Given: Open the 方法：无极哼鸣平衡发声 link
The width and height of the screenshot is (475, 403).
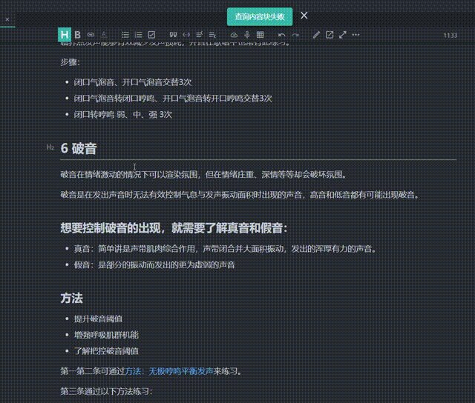Looking at the screenshot, I should 169,371.
